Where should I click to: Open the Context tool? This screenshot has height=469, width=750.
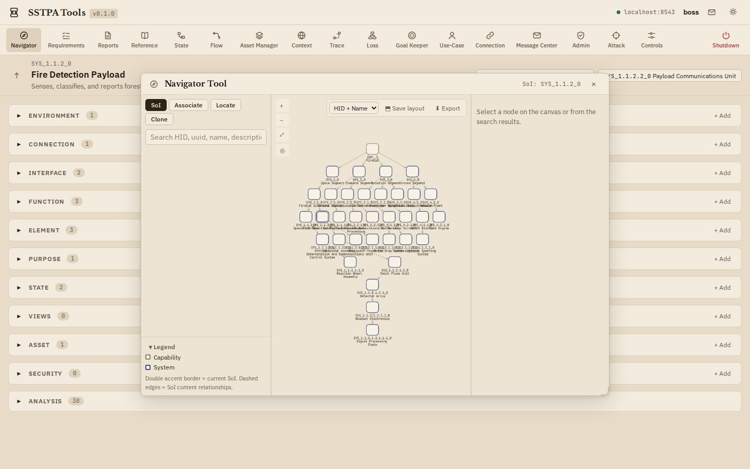[302, 40]
